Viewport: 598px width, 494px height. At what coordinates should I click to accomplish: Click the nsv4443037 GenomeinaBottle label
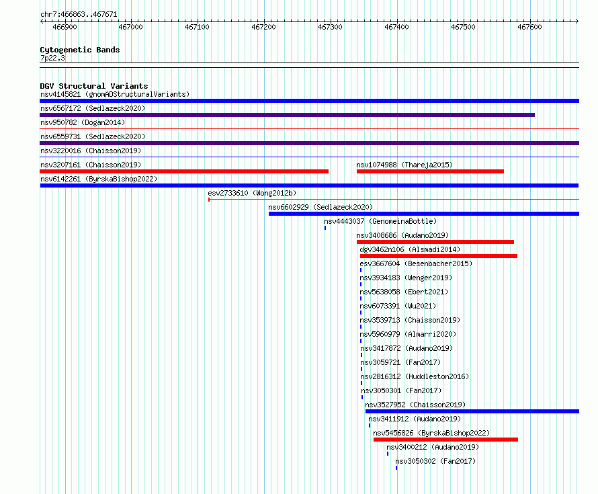tap(380, 221)
